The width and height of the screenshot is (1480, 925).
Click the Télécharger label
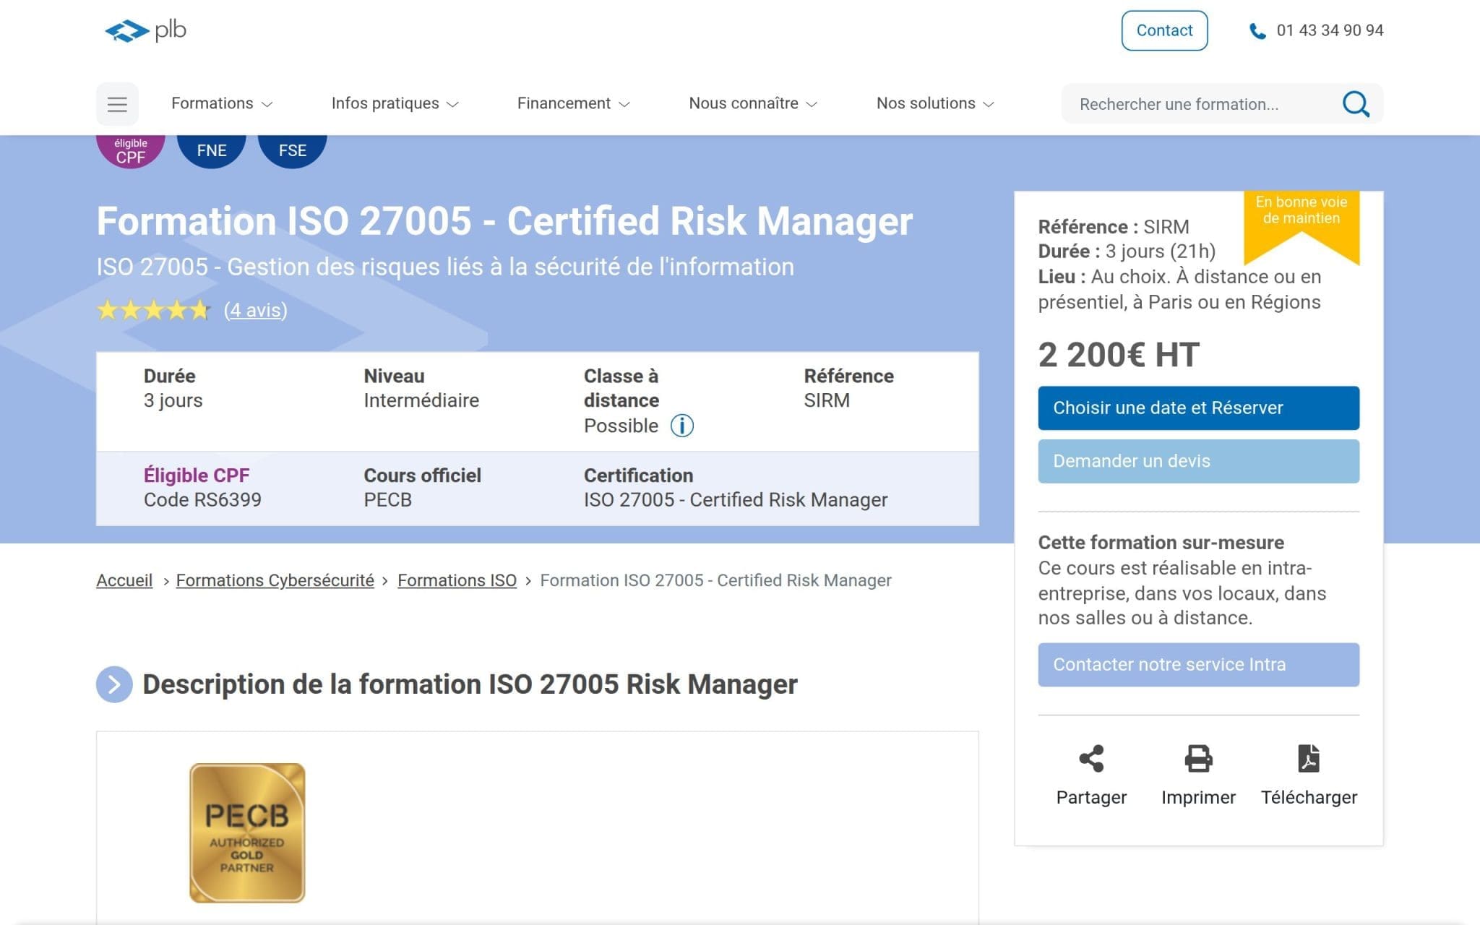point(1309,797)
